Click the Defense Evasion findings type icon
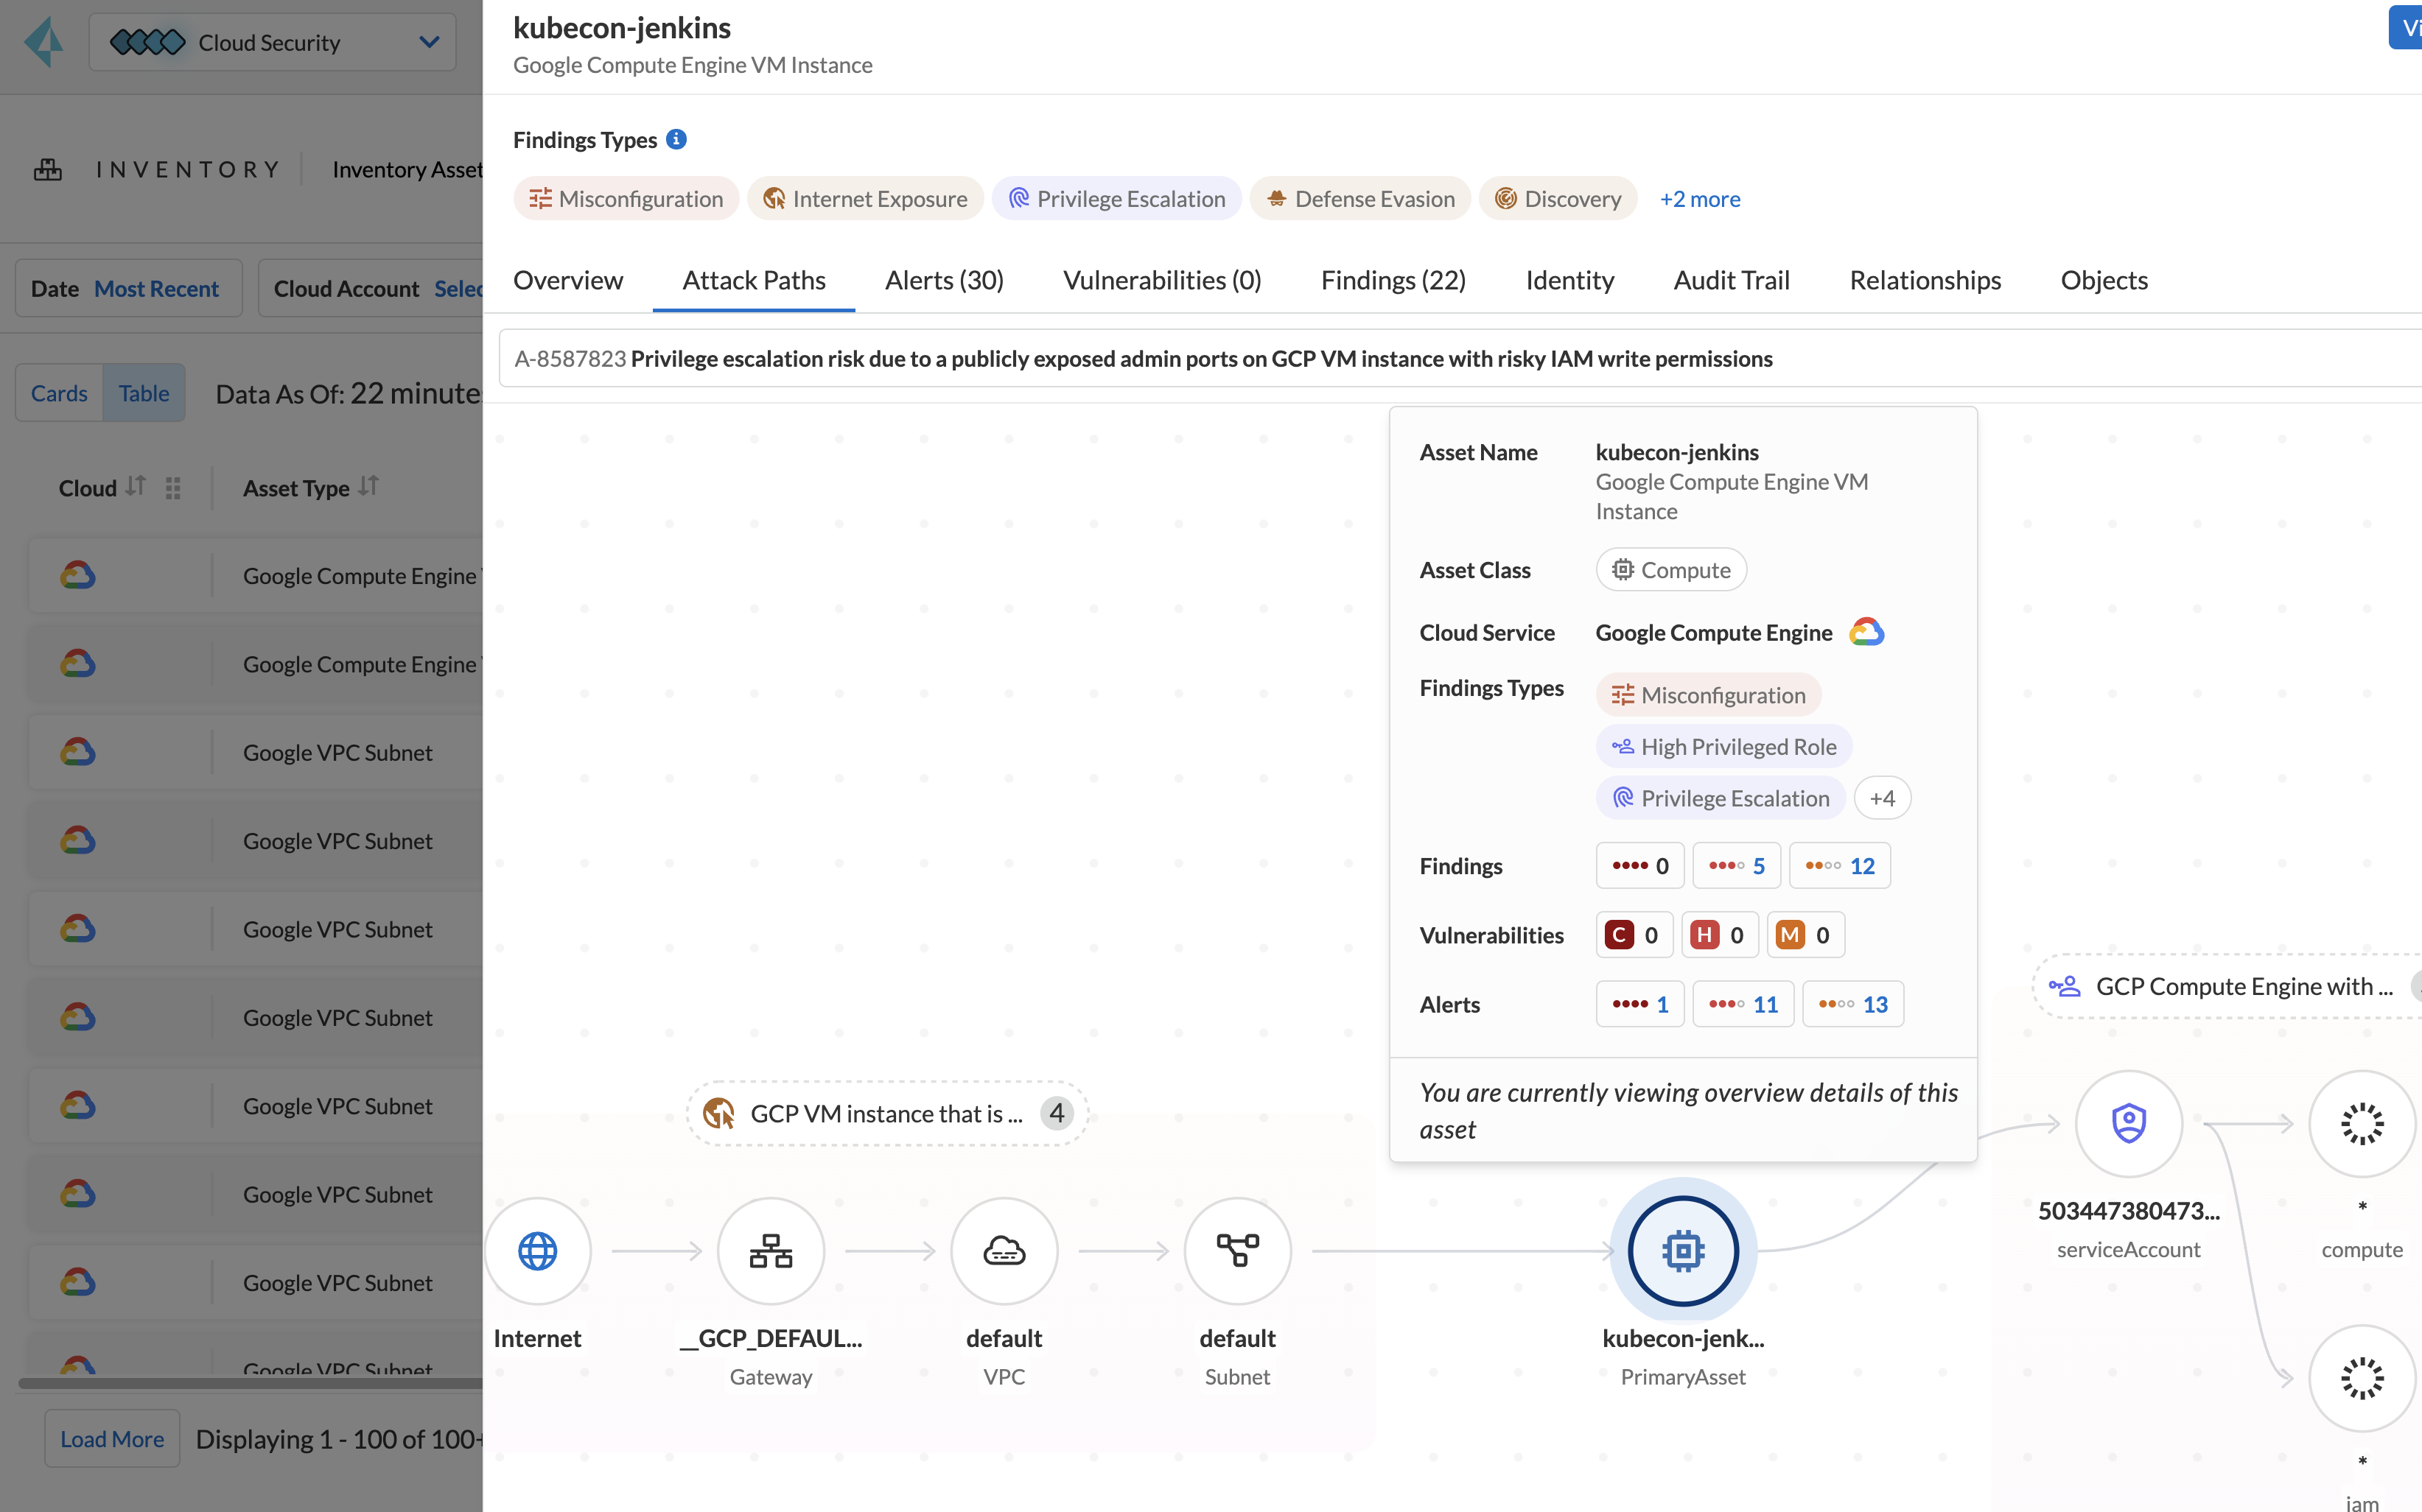 tap(1277, 197)
